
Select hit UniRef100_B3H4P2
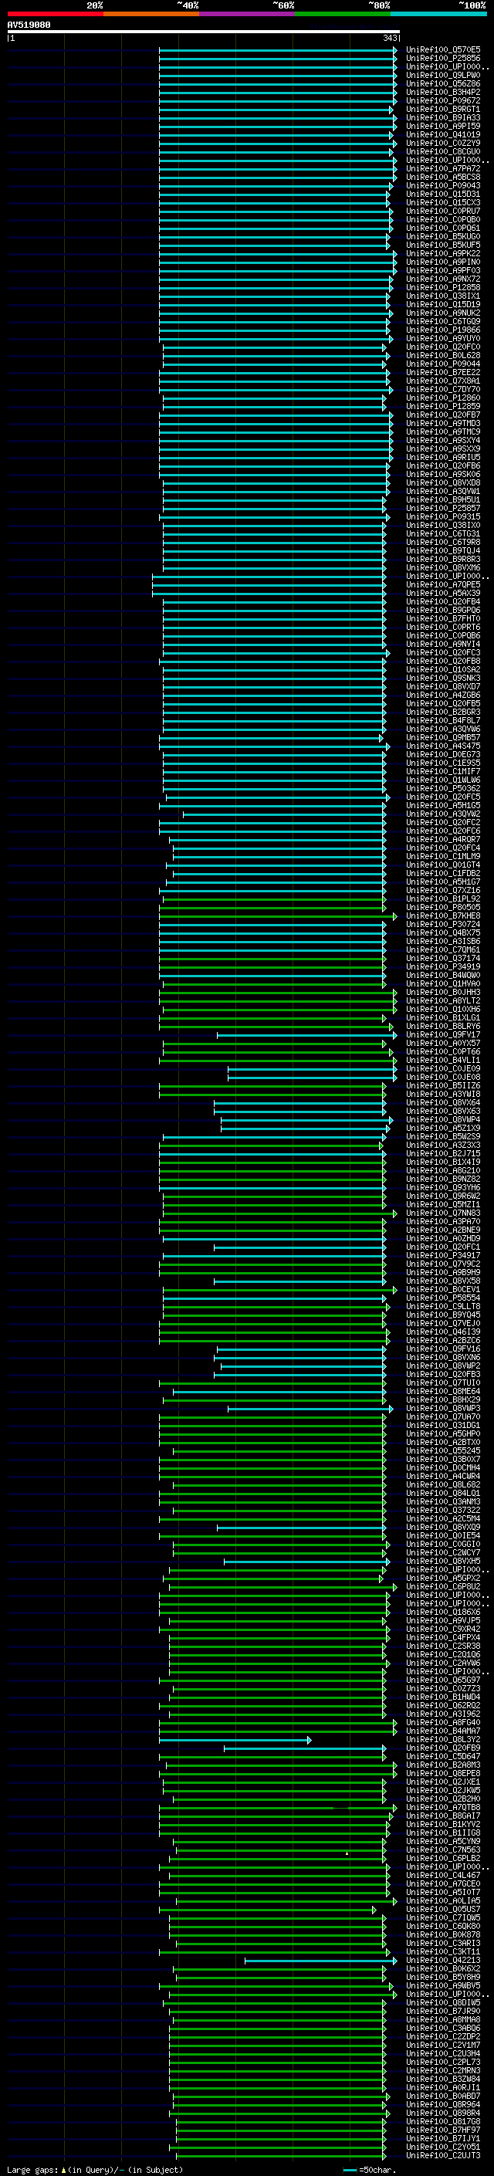coord(443,92)
